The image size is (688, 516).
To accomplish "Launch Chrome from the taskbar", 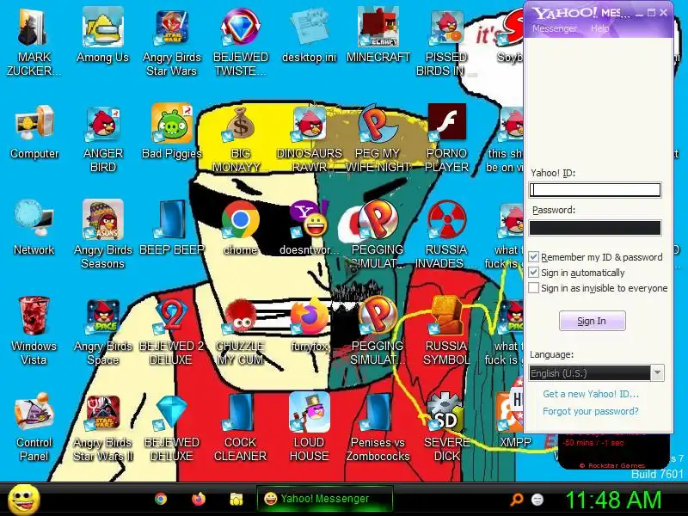I will (161, 499).
